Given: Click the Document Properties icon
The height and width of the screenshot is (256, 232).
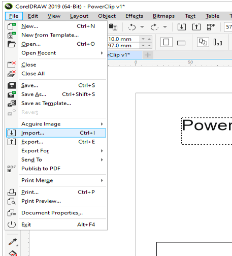Looking at the screenshot, I should [x=12, y=213].
